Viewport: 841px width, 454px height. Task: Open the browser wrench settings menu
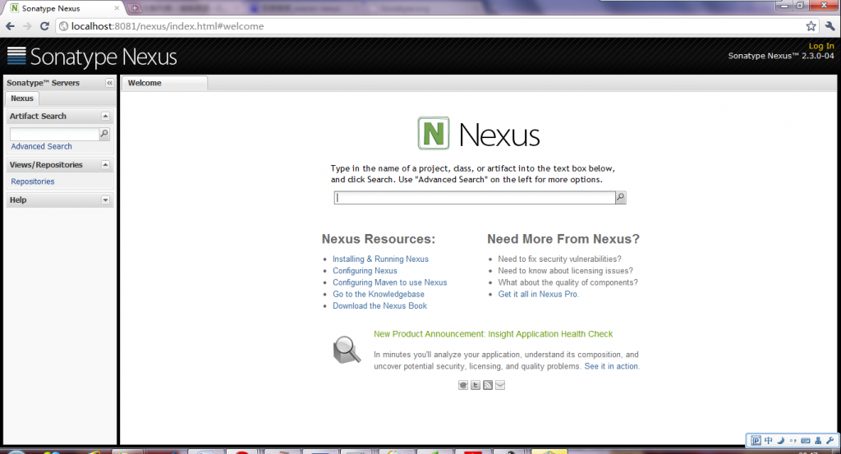(x=830, y=25)
